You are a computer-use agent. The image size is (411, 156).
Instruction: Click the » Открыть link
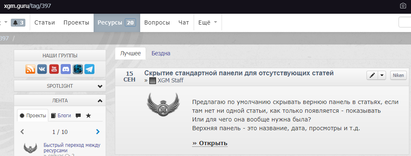coord(210,144)
